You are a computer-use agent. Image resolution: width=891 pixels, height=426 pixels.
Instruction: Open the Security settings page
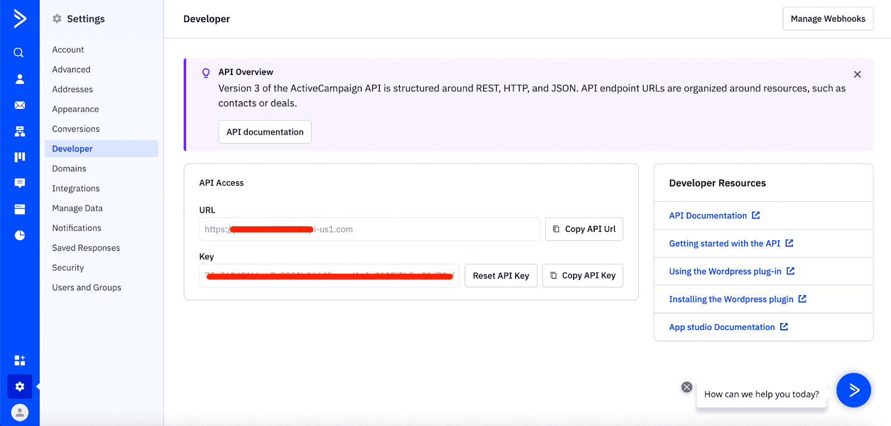[68, 268]
